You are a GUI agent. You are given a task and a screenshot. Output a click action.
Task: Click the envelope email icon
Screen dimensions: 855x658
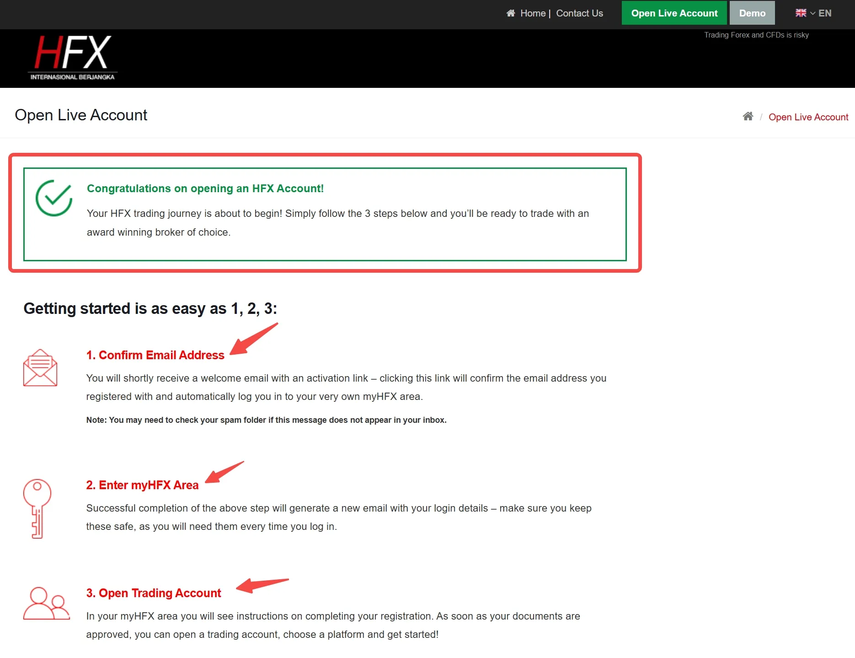40,368
